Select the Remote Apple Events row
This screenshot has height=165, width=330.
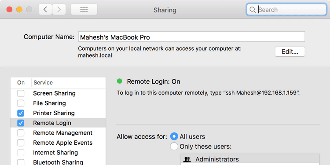click(x=58, y=143)
